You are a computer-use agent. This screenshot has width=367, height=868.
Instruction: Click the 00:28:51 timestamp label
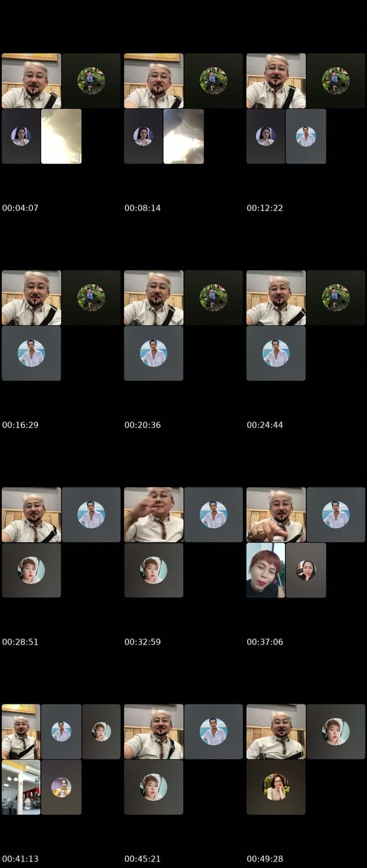[20, 642]
